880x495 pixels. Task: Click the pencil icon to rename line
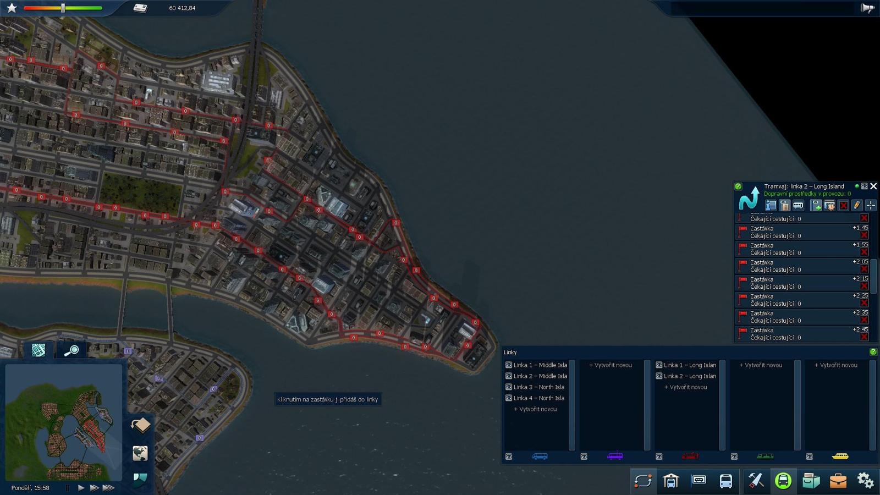(x=856, y=205)
